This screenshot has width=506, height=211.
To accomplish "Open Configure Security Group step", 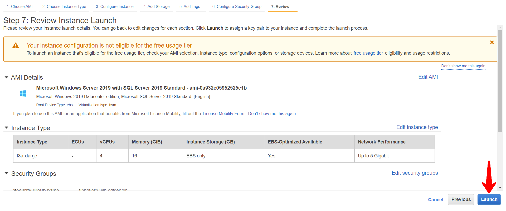I will tap(237, 7).
